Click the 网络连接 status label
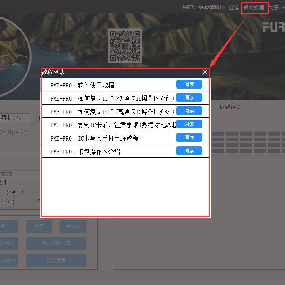Viewport: 285px width, 285px height. click(231, 107)
